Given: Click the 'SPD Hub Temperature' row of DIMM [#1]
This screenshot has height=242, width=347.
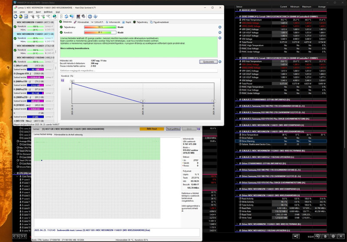Looking at the screenshot, I should tap(281, 20).
